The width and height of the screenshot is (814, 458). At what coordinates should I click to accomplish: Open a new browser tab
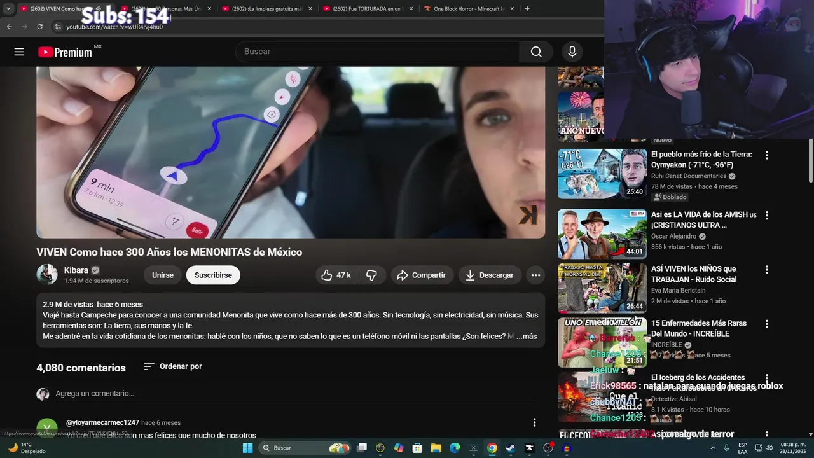527,9
